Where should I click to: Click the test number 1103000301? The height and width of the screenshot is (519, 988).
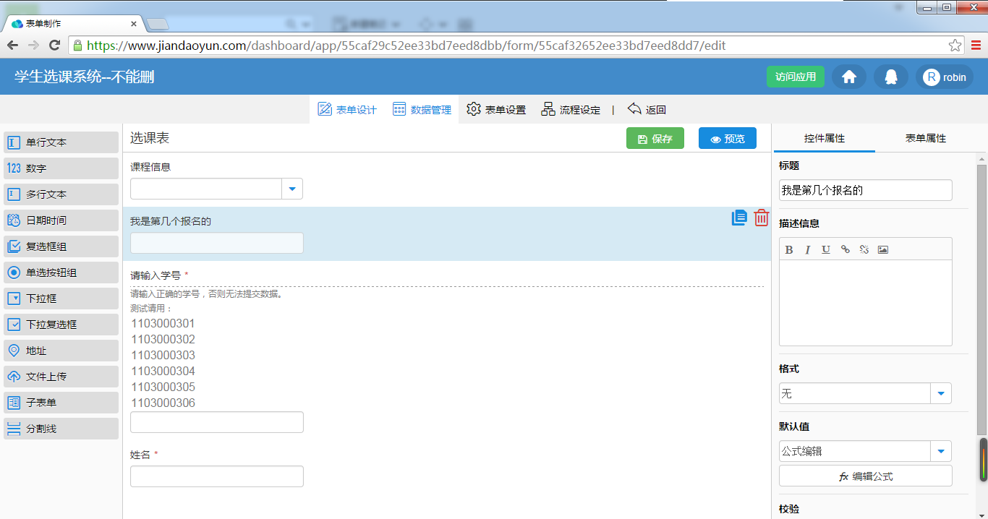tap(163, 323)
